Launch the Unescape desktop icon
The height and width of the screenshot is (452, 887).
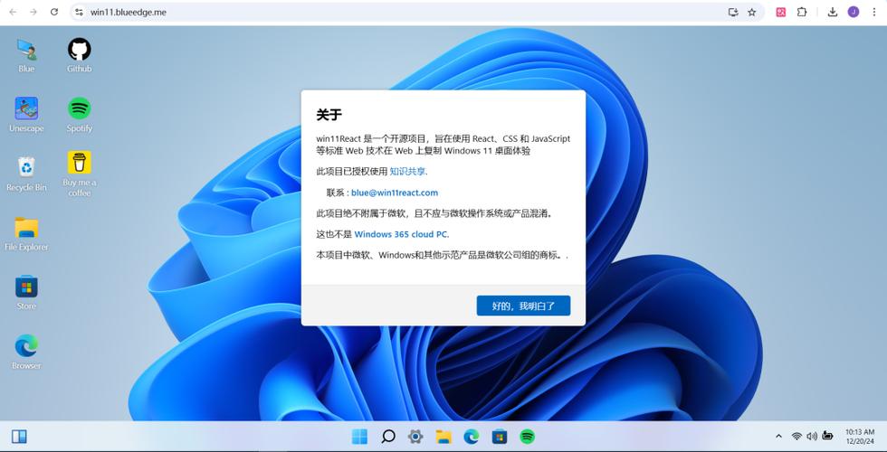(26, 115)
